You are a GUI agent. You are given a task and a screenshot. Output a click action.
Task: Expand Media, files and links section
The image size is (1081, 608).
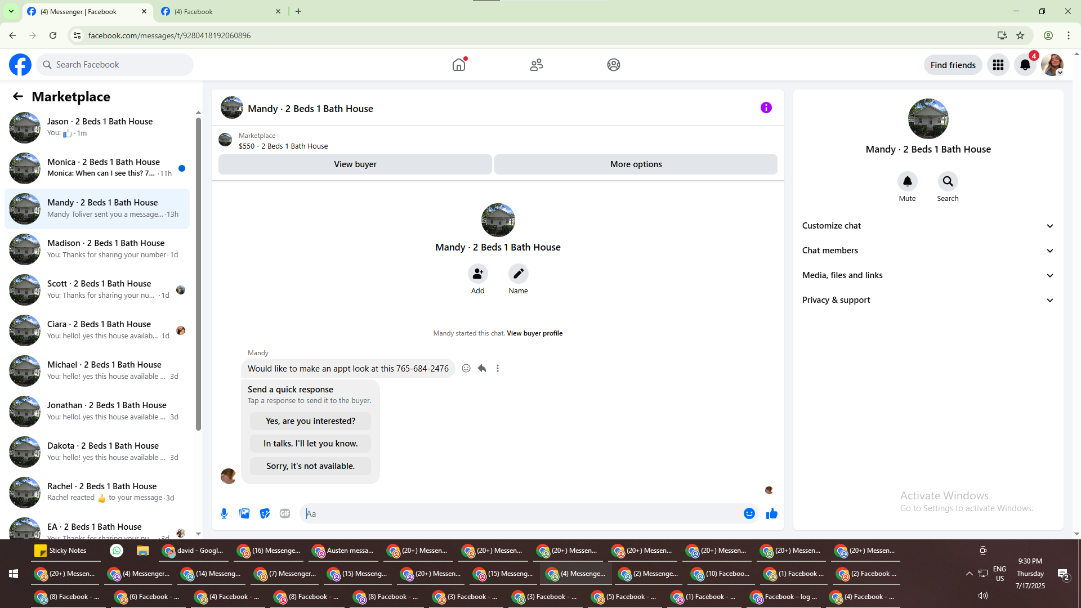pos(928,275)
